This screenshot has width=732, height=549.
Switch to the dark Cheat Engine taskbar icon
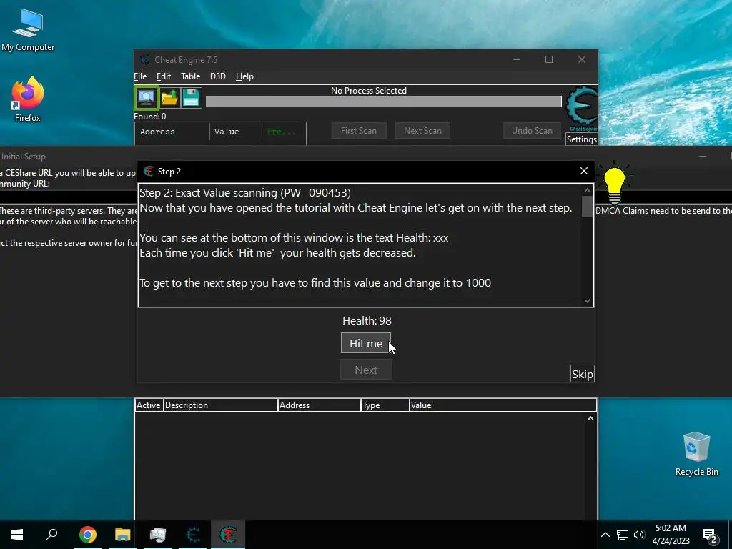[x=193, y=535]
